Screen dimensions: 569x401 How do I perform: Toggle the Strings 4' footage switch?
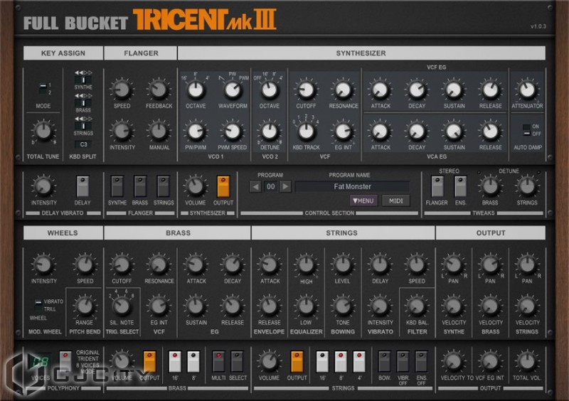pyautogui.click(x=359, y=361)
